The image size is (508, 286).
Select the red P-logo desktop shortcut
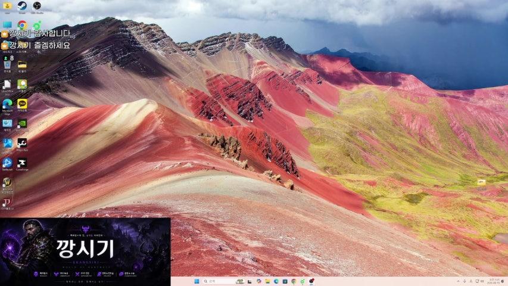(7, 203)
